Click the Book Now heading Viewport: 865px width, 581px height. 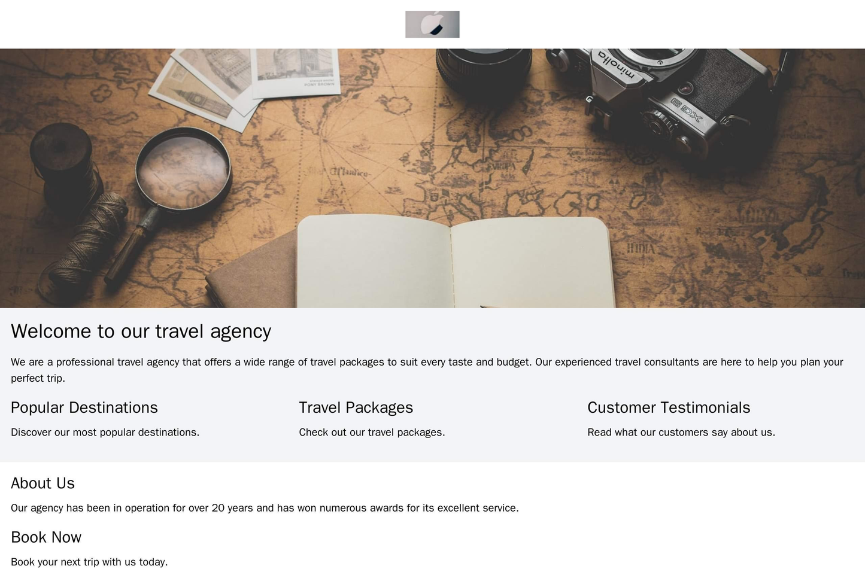pyautogui.click(x=46, y=537)
